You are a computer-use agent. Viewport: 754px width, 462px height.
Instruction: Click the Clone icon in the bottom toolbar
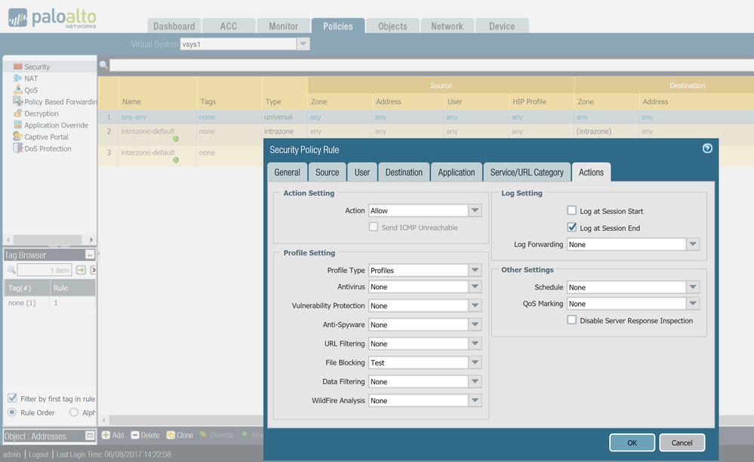tap(171, 435)
